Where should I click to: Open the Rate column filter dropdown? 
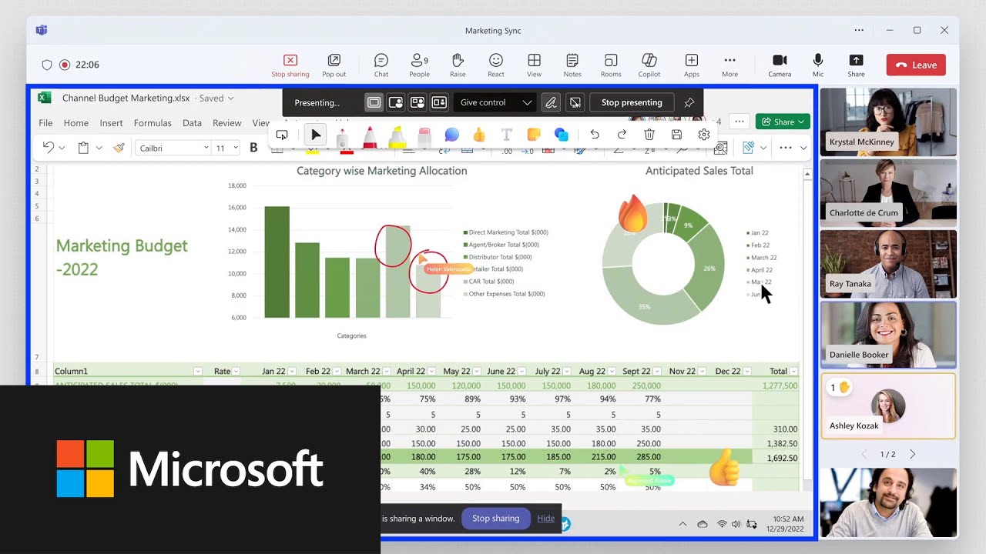point(236,371)
